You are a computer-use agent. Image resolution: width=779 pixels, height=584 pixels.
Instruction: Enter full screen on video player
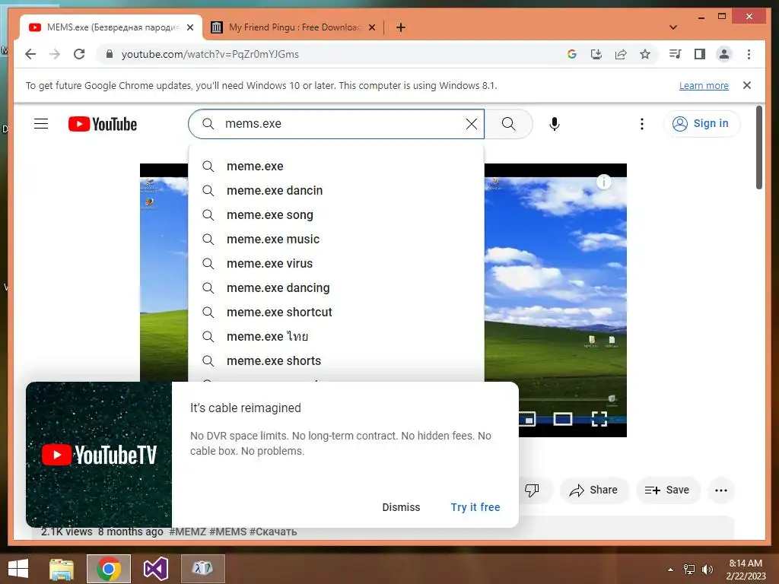coord(599,419)
